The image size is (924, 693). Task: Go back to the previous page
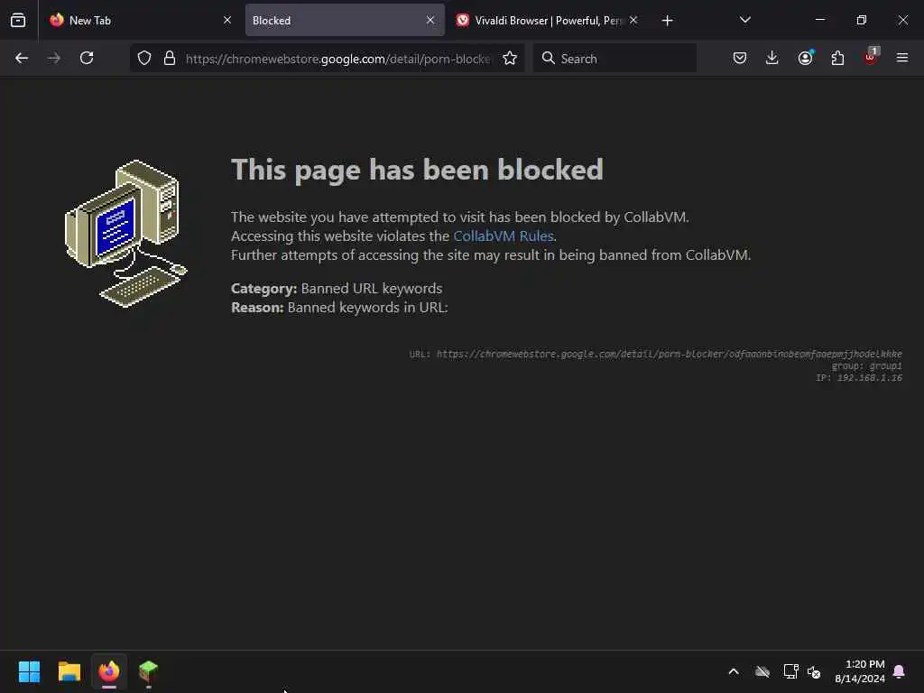coord(22,58)
